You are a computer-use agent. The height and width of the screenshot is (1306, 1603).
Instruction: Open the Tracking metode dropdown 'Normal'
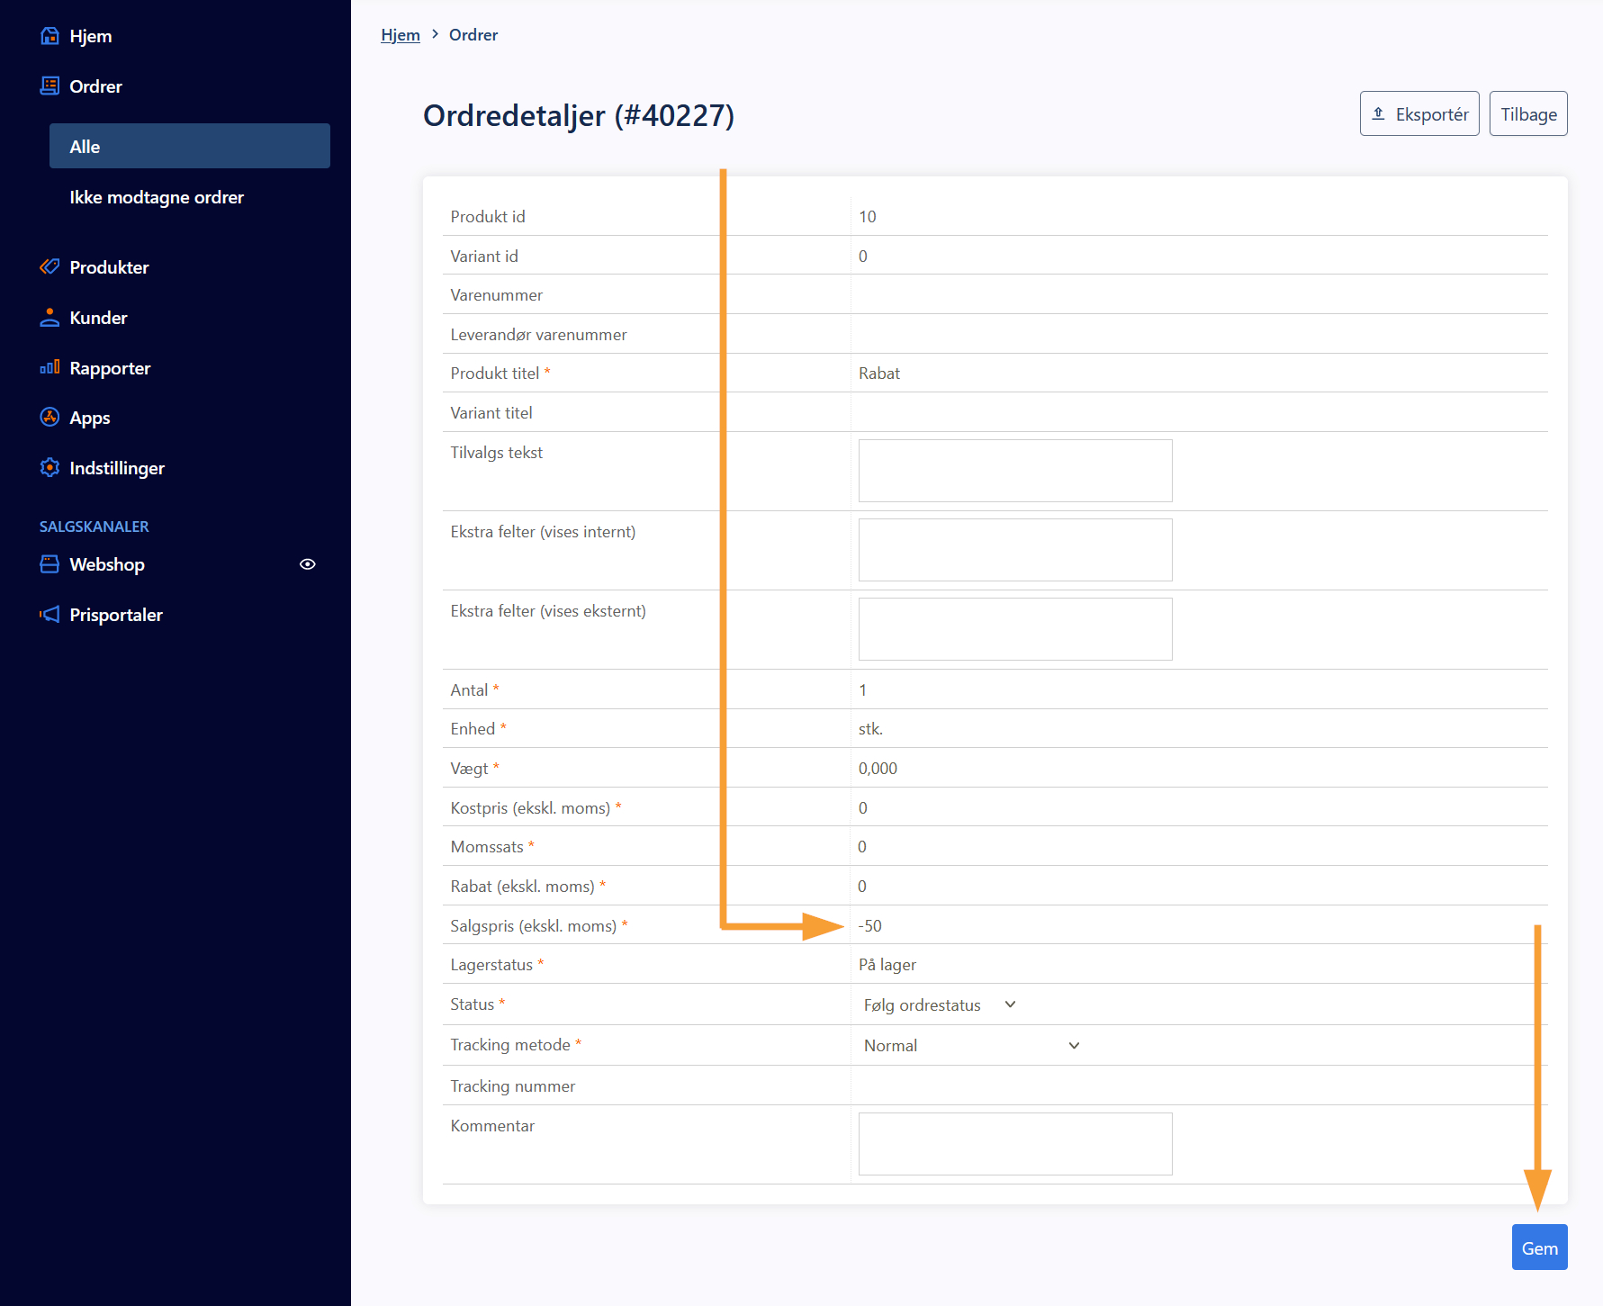[x=971, y=1045]
